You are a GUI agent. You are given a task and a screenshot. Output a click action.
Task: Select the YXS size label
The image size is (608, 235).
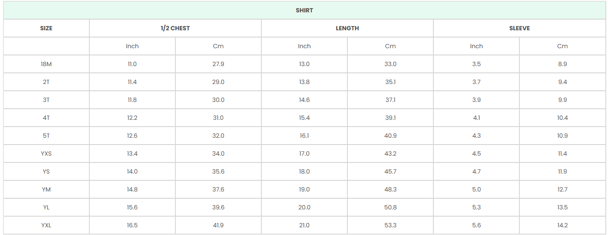pos(46,154)
